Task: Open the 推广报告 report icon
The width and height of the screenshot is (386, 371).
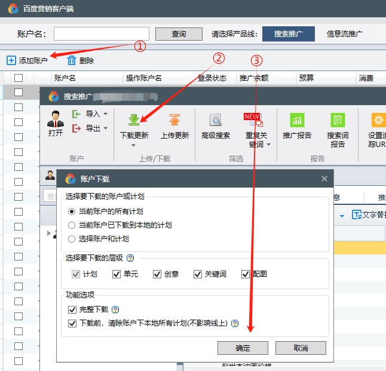Action: click(x=297, y=120)
